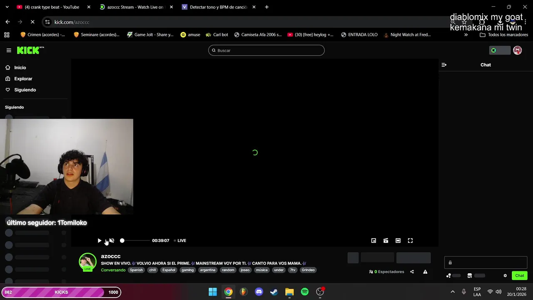This screenshot has height=300, width=533.
Task: Select the Grindeo tag
Action: click(308, 270)
